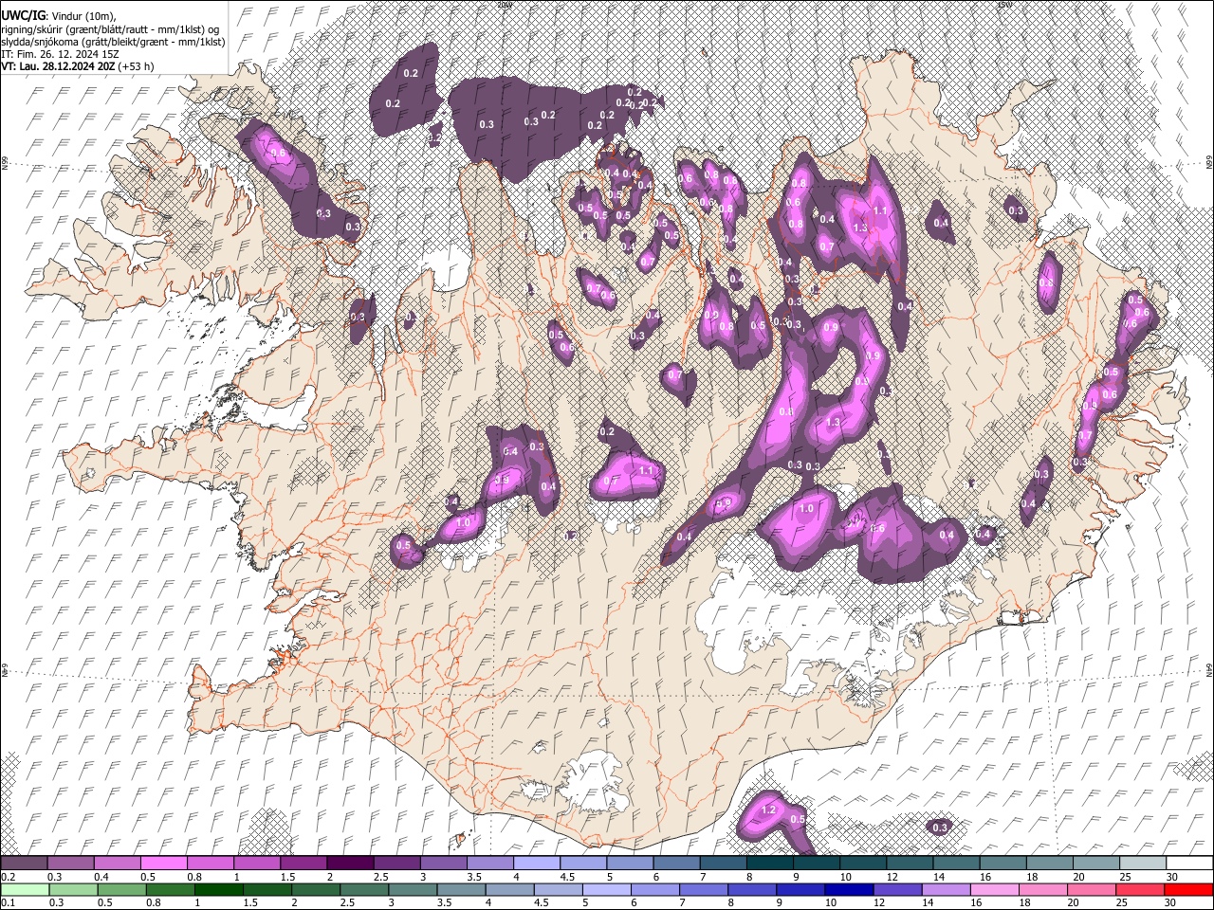Image resolution: width=1214 pixels, height=910 pixels.
Task: Click bright red swatch after lower legend 30
Action: 1188,889
